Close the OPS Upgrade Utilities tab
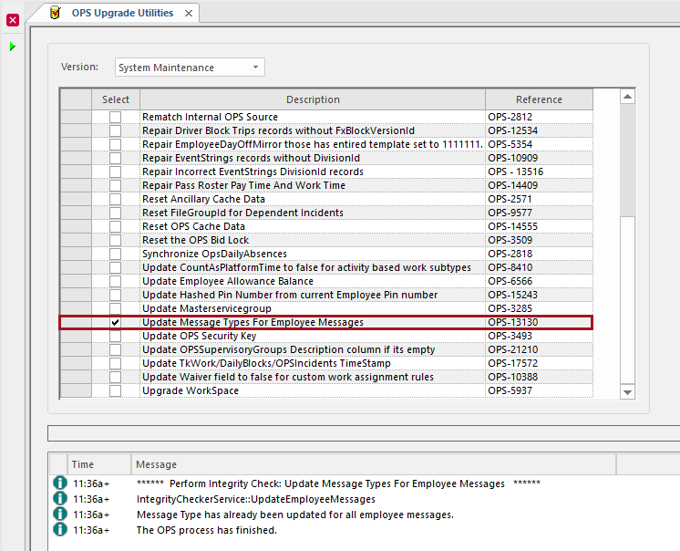This screenshot has width=680, height=551. 189,14
